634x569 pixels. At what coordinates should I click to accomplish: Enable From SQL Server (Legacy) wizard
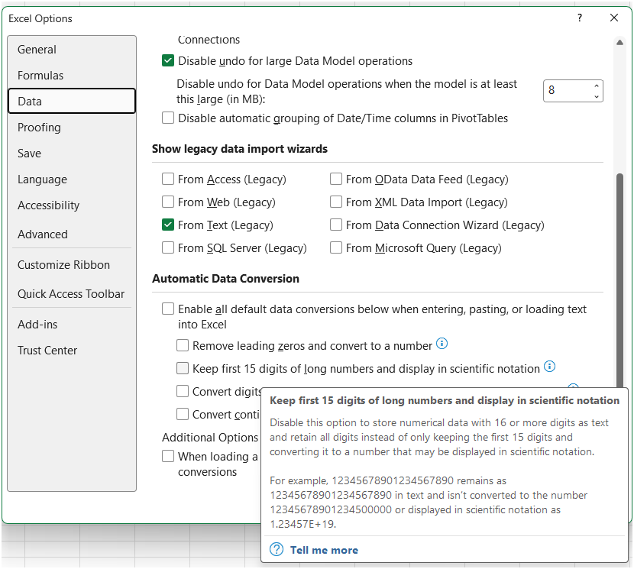pos(168,247)
